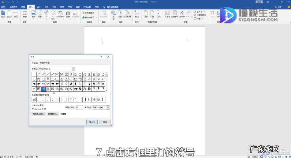This screenshot has width=291, height=158.
Task: Select the first black left-pointing hand symbol
Action: click(34, 84)
